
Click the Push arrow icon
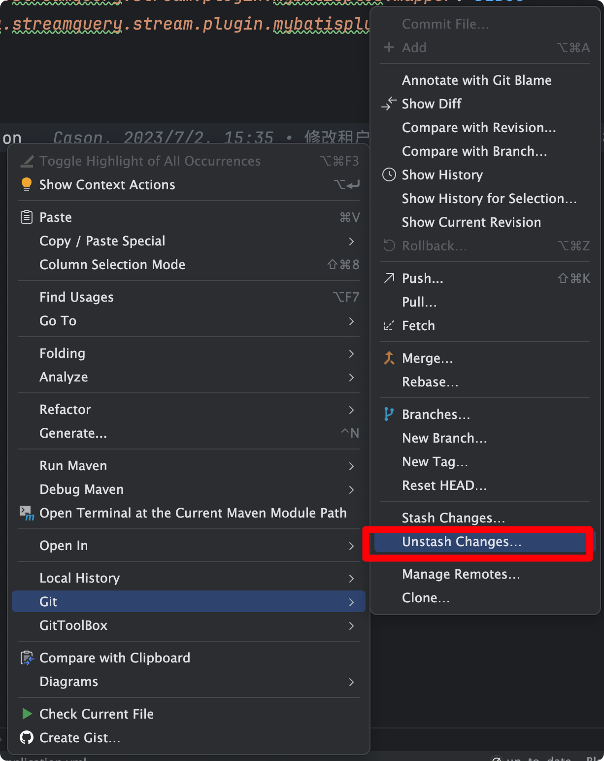(389, 278)
